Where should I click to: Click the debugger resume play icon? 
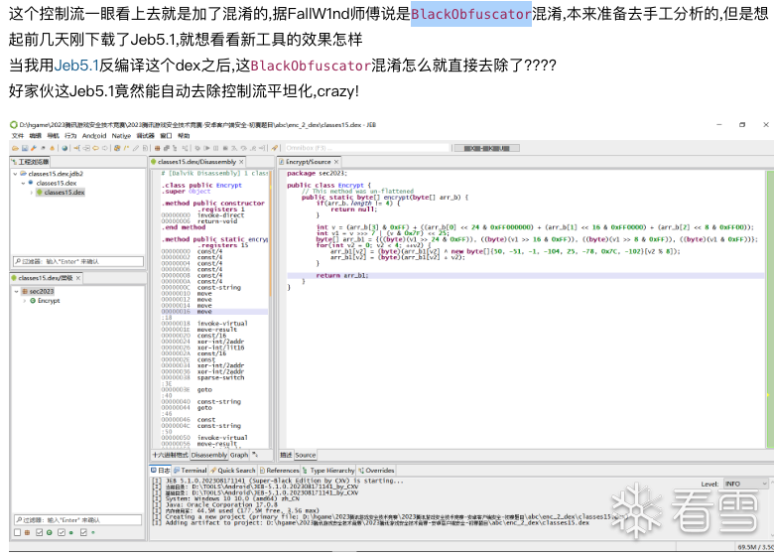click(206, 148)
